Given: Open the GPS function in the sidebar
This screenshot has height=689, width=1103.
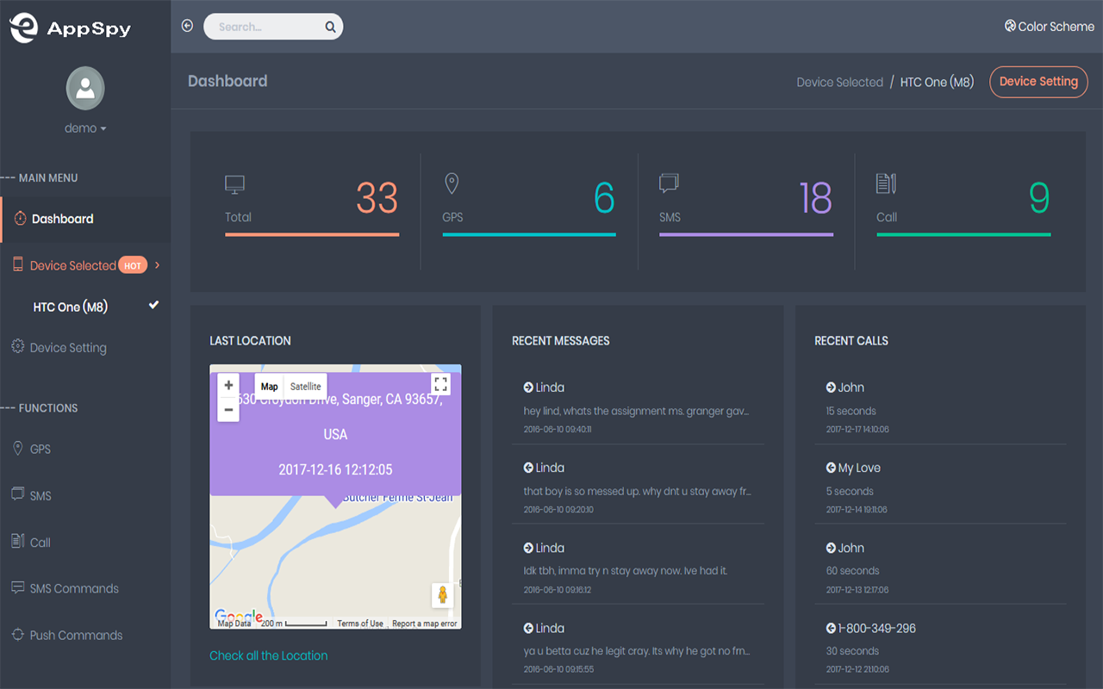Looking at the screenshot, I should pos(41,449).
